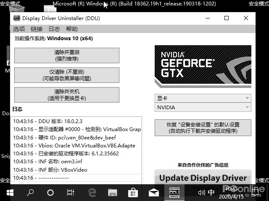The width and height of the screenshot is (269, 201).
Task: Open the notification center icon
Action: [x=255, y=193]
